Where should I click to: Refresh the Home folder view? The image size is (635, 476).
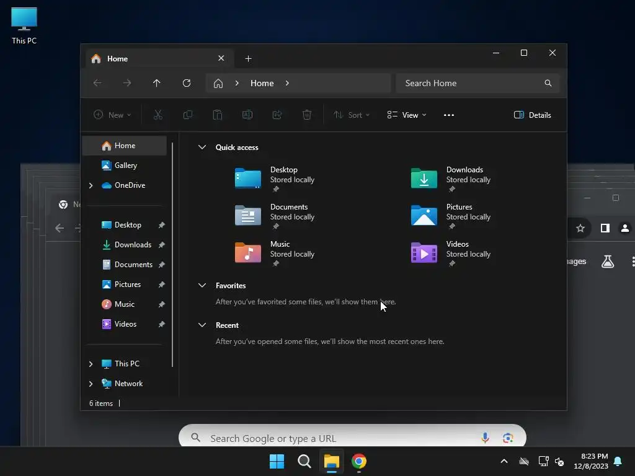coord(187,83)
